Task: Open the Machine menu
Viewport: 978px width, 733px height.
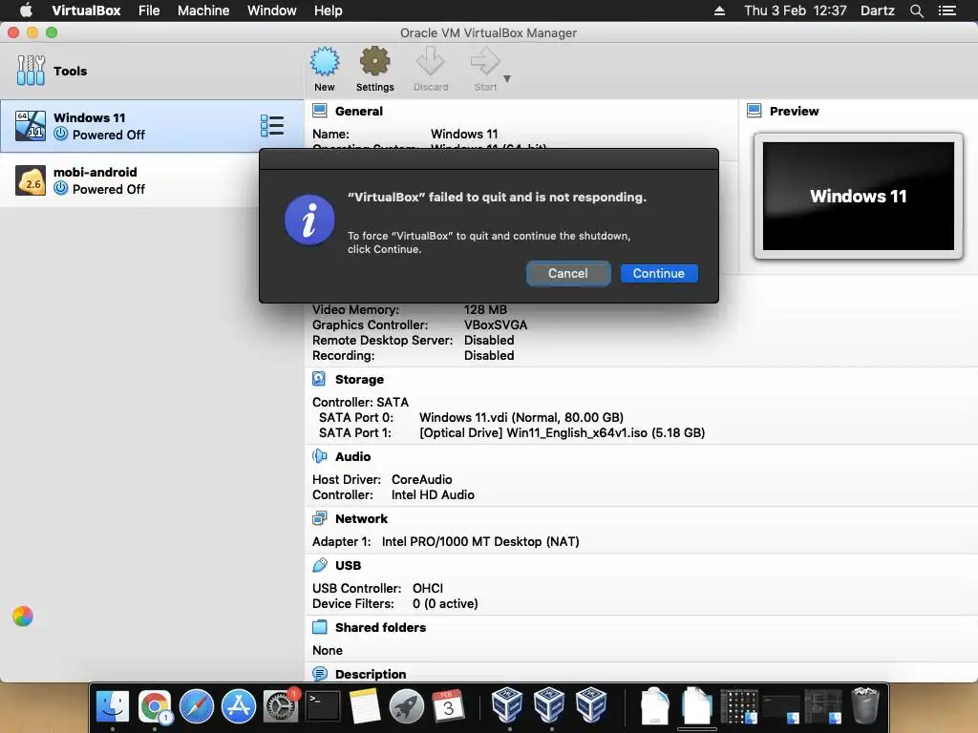Action: (203, 10)
